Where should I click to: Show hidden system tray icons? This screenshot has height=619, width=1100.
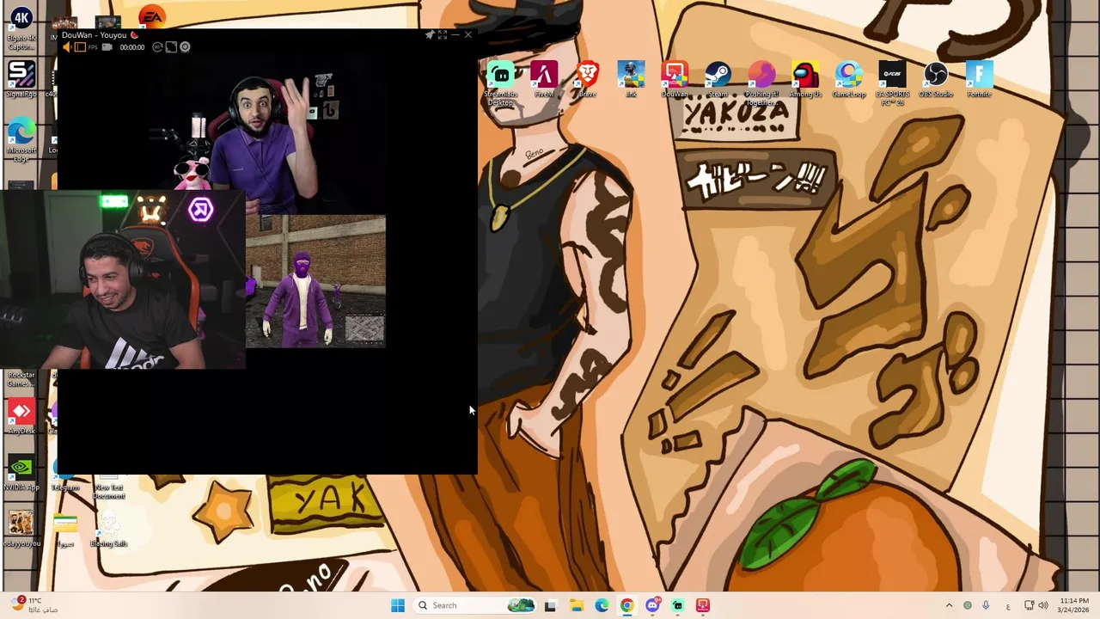[949, 605]
